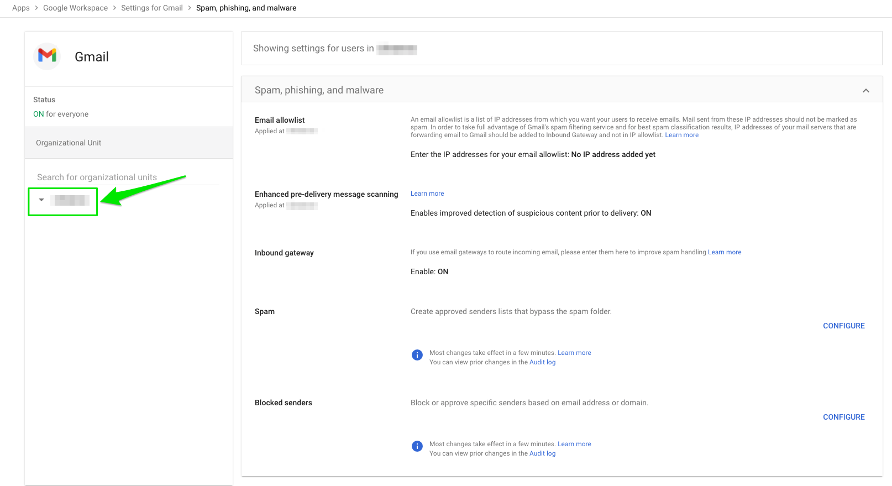Click the info icon under Blocked senders
The image size is (892, 486).
coord(417,446)
